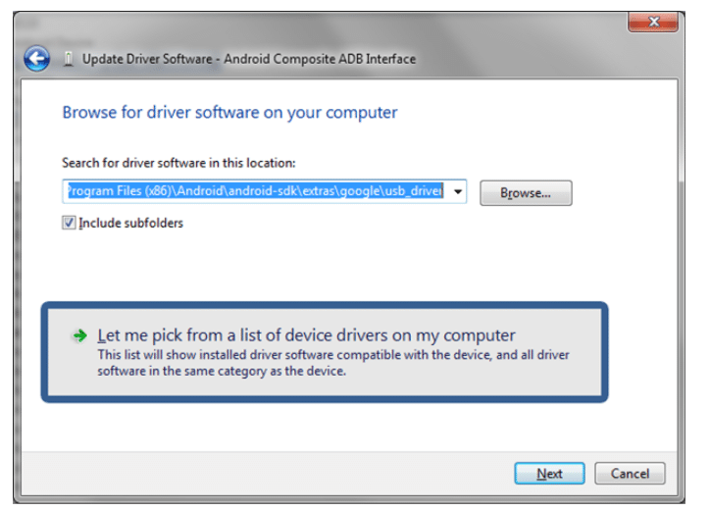
Task: Click the Search for driver software label
Action: pyautogui.click(x=178, y=163)
